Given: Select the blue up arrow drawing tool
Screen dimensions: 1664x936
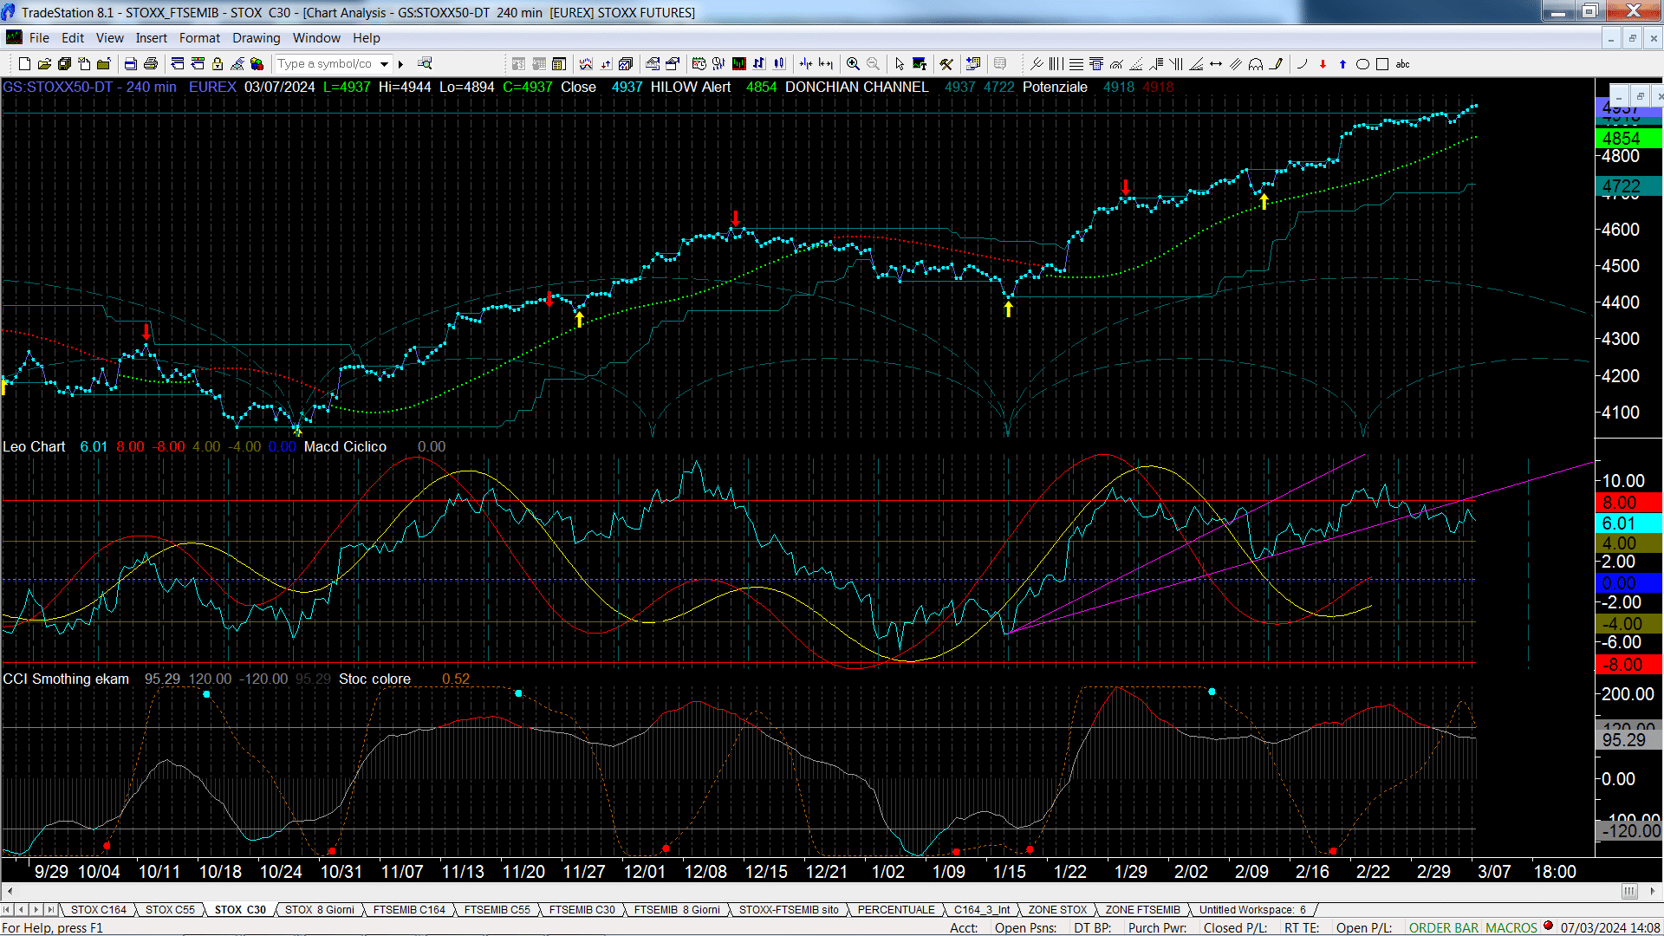Looking at the screenshot, I should coord(1342,64).
